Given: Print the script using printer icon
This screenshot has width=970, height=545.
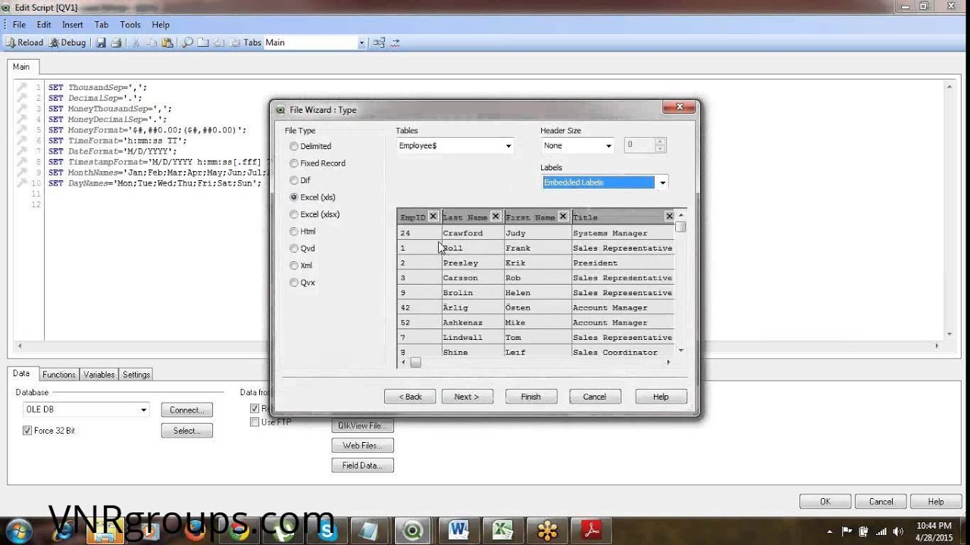Looking at the screenshot, I should (x=116, y=42).
